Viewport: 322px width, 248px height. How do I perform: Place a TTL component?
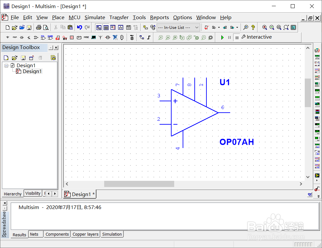tap(43, 37)
